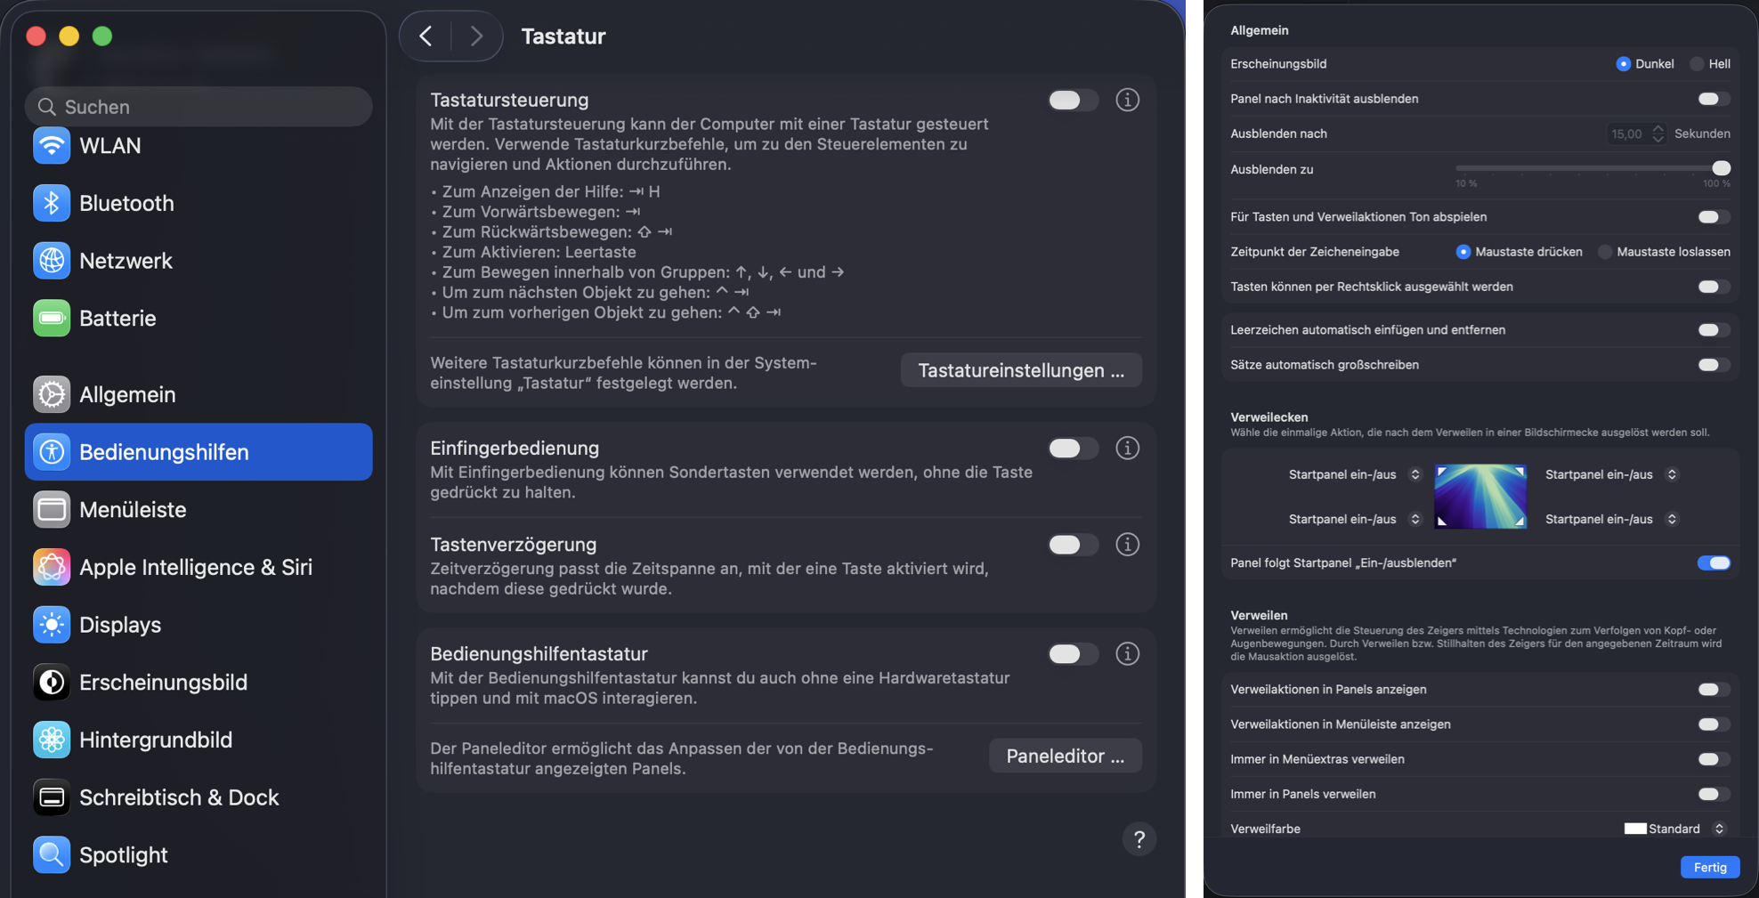Open Displays settings in sidebar
Viewport: 1759px width, 898px height.
(x=120, y=625)
